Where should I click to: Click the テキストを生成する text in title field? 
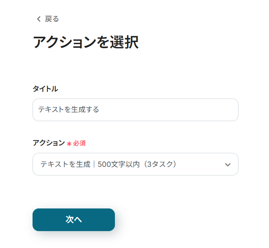pos(68,110)
